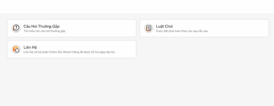Click the Luật Chơi document checklist icon

click(149, 28)
